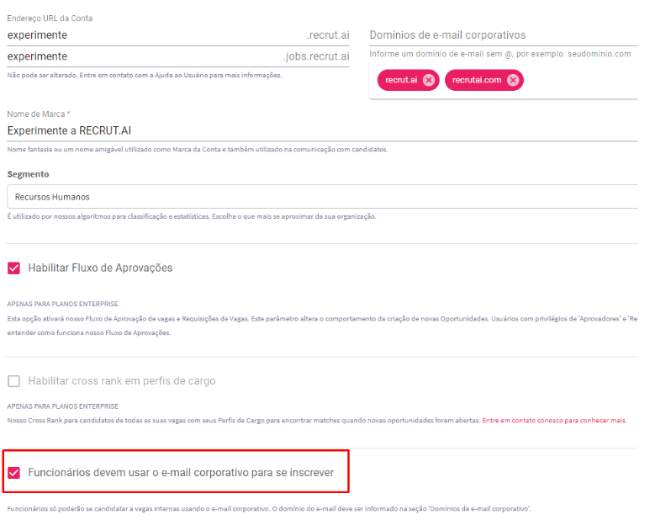Click the 'Funcionários devem usar o e-mail corporativo' label text
Screen dimensions: 650x520
pyautogui.click(x=181, y=472)
